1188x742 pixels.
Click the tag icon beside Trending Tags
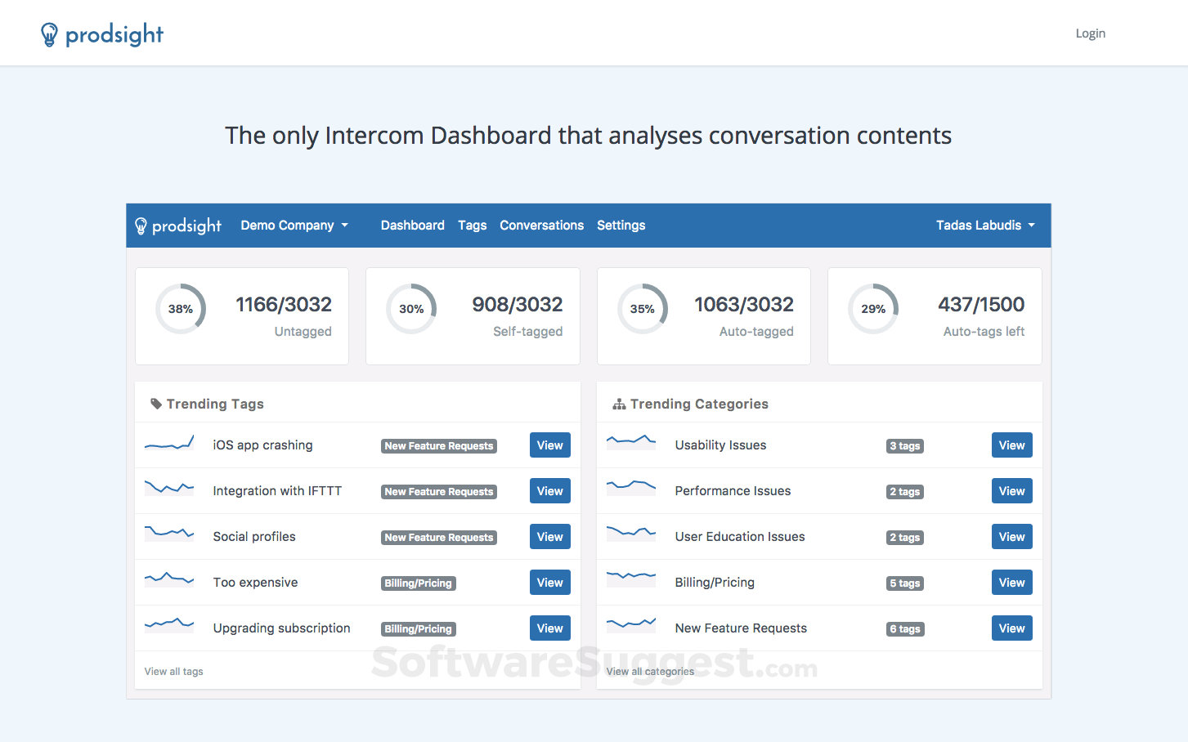click(156, 404)
